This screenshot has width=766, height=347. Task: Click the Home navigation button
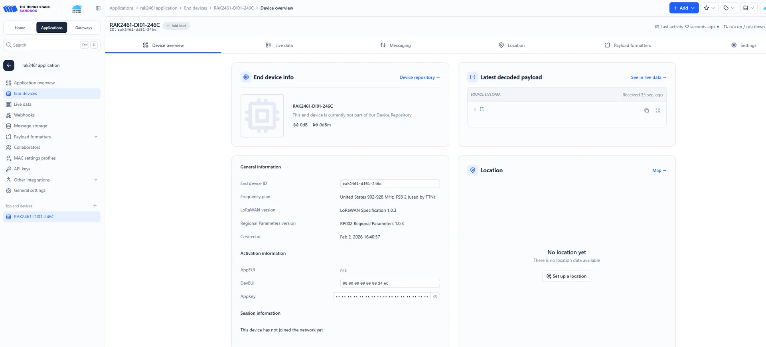tap(20, 28)
